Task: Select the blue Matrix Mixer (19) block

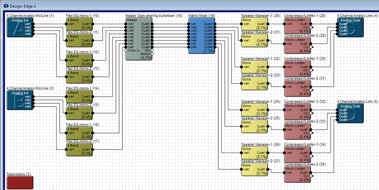Action: 202,35
